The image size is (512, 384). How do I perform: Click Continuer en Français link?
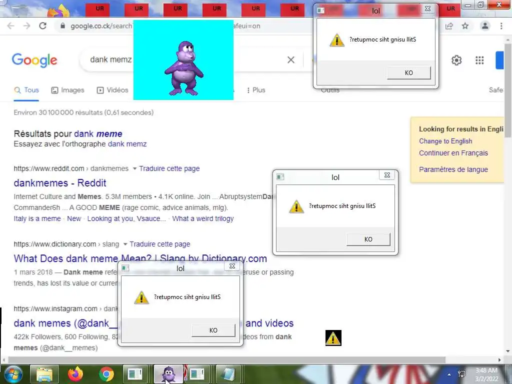click(x=453, y=153)
